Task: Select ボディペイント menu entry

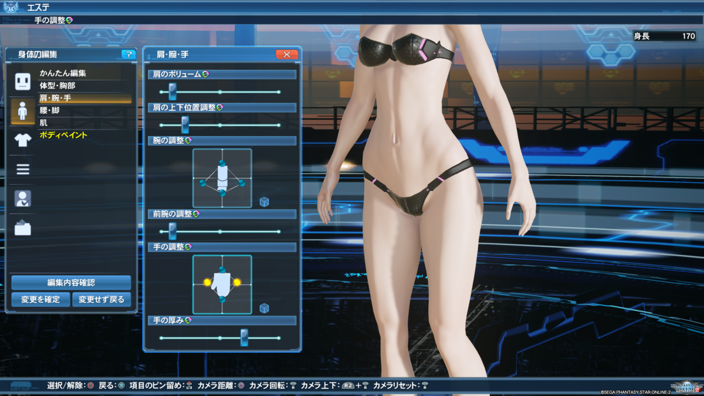Action: coord(63,135)
